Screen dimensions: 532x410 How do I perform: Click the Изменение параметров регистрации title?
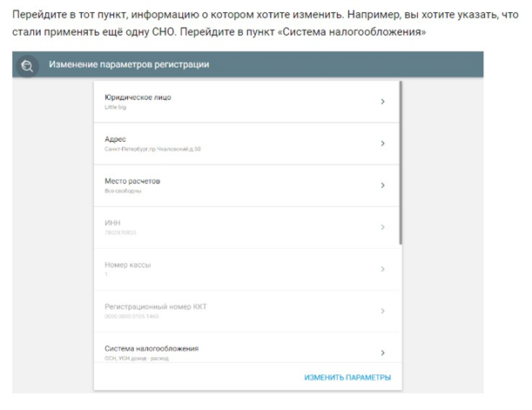tap(129, 64)
